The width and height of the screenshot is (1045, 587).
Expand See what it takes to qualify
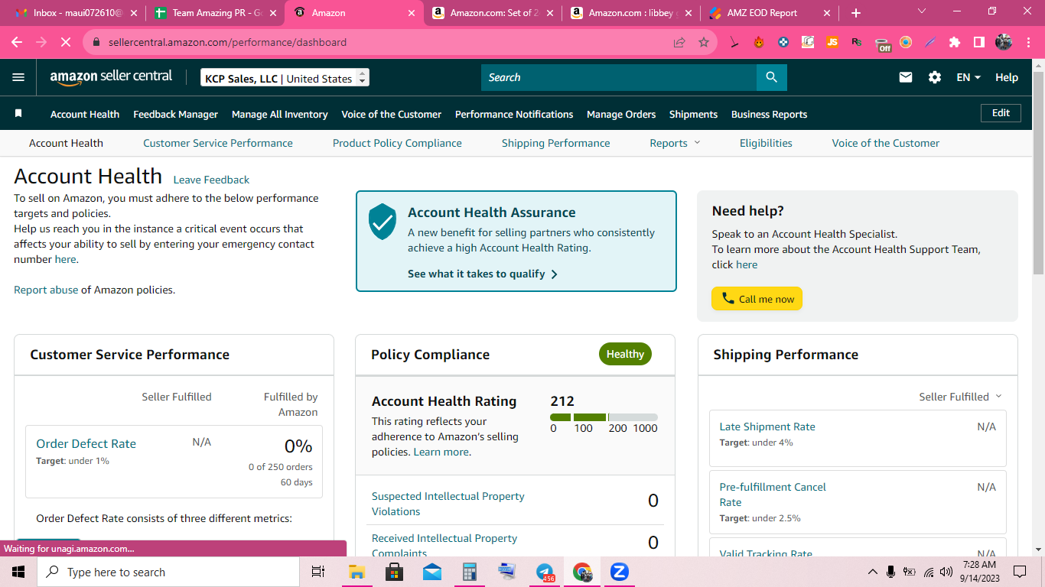(x=483, y=274)
